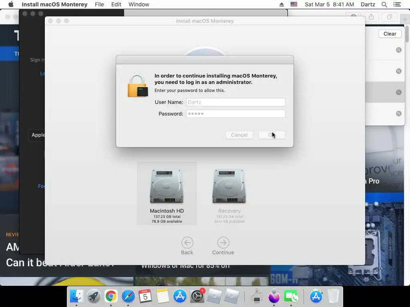The image size is (410, 307).
Task: Click the User Name field showing Dartz
Action: (235, 102)
